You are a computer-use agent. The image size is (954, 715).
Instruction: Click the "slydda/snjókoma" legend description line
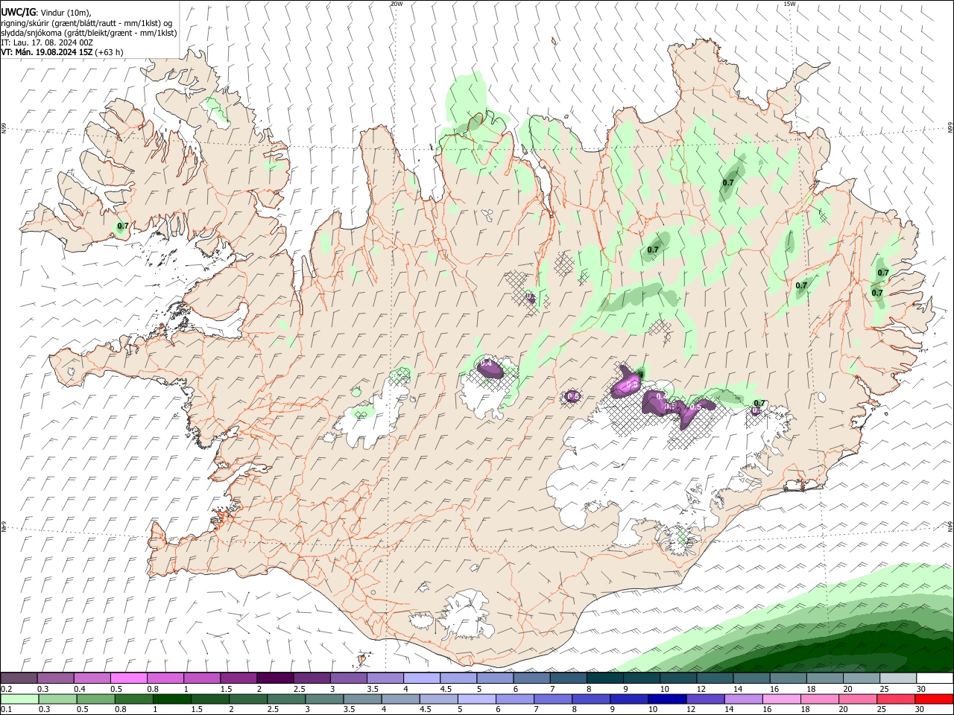pos(89,32)
